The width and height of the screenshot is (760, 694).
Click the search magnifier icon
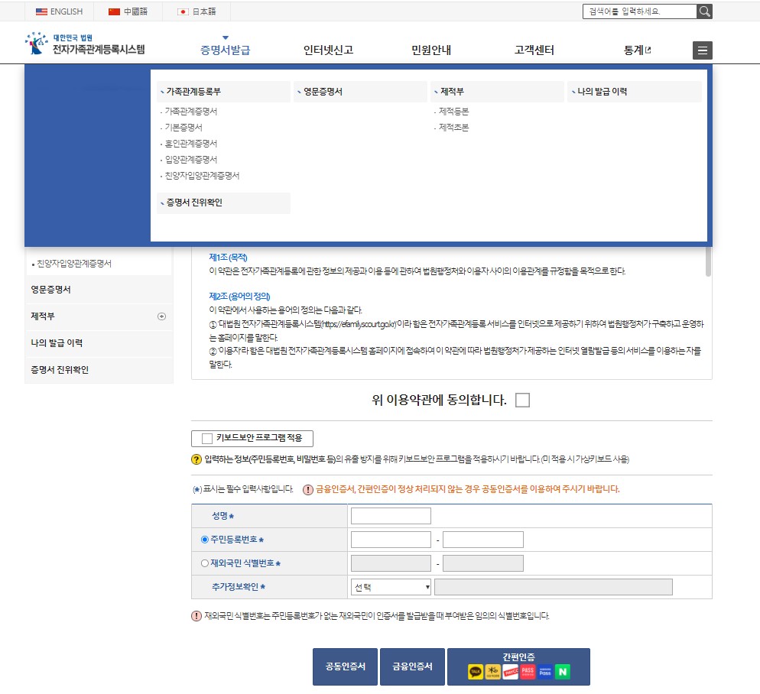[x=703, y=11]
